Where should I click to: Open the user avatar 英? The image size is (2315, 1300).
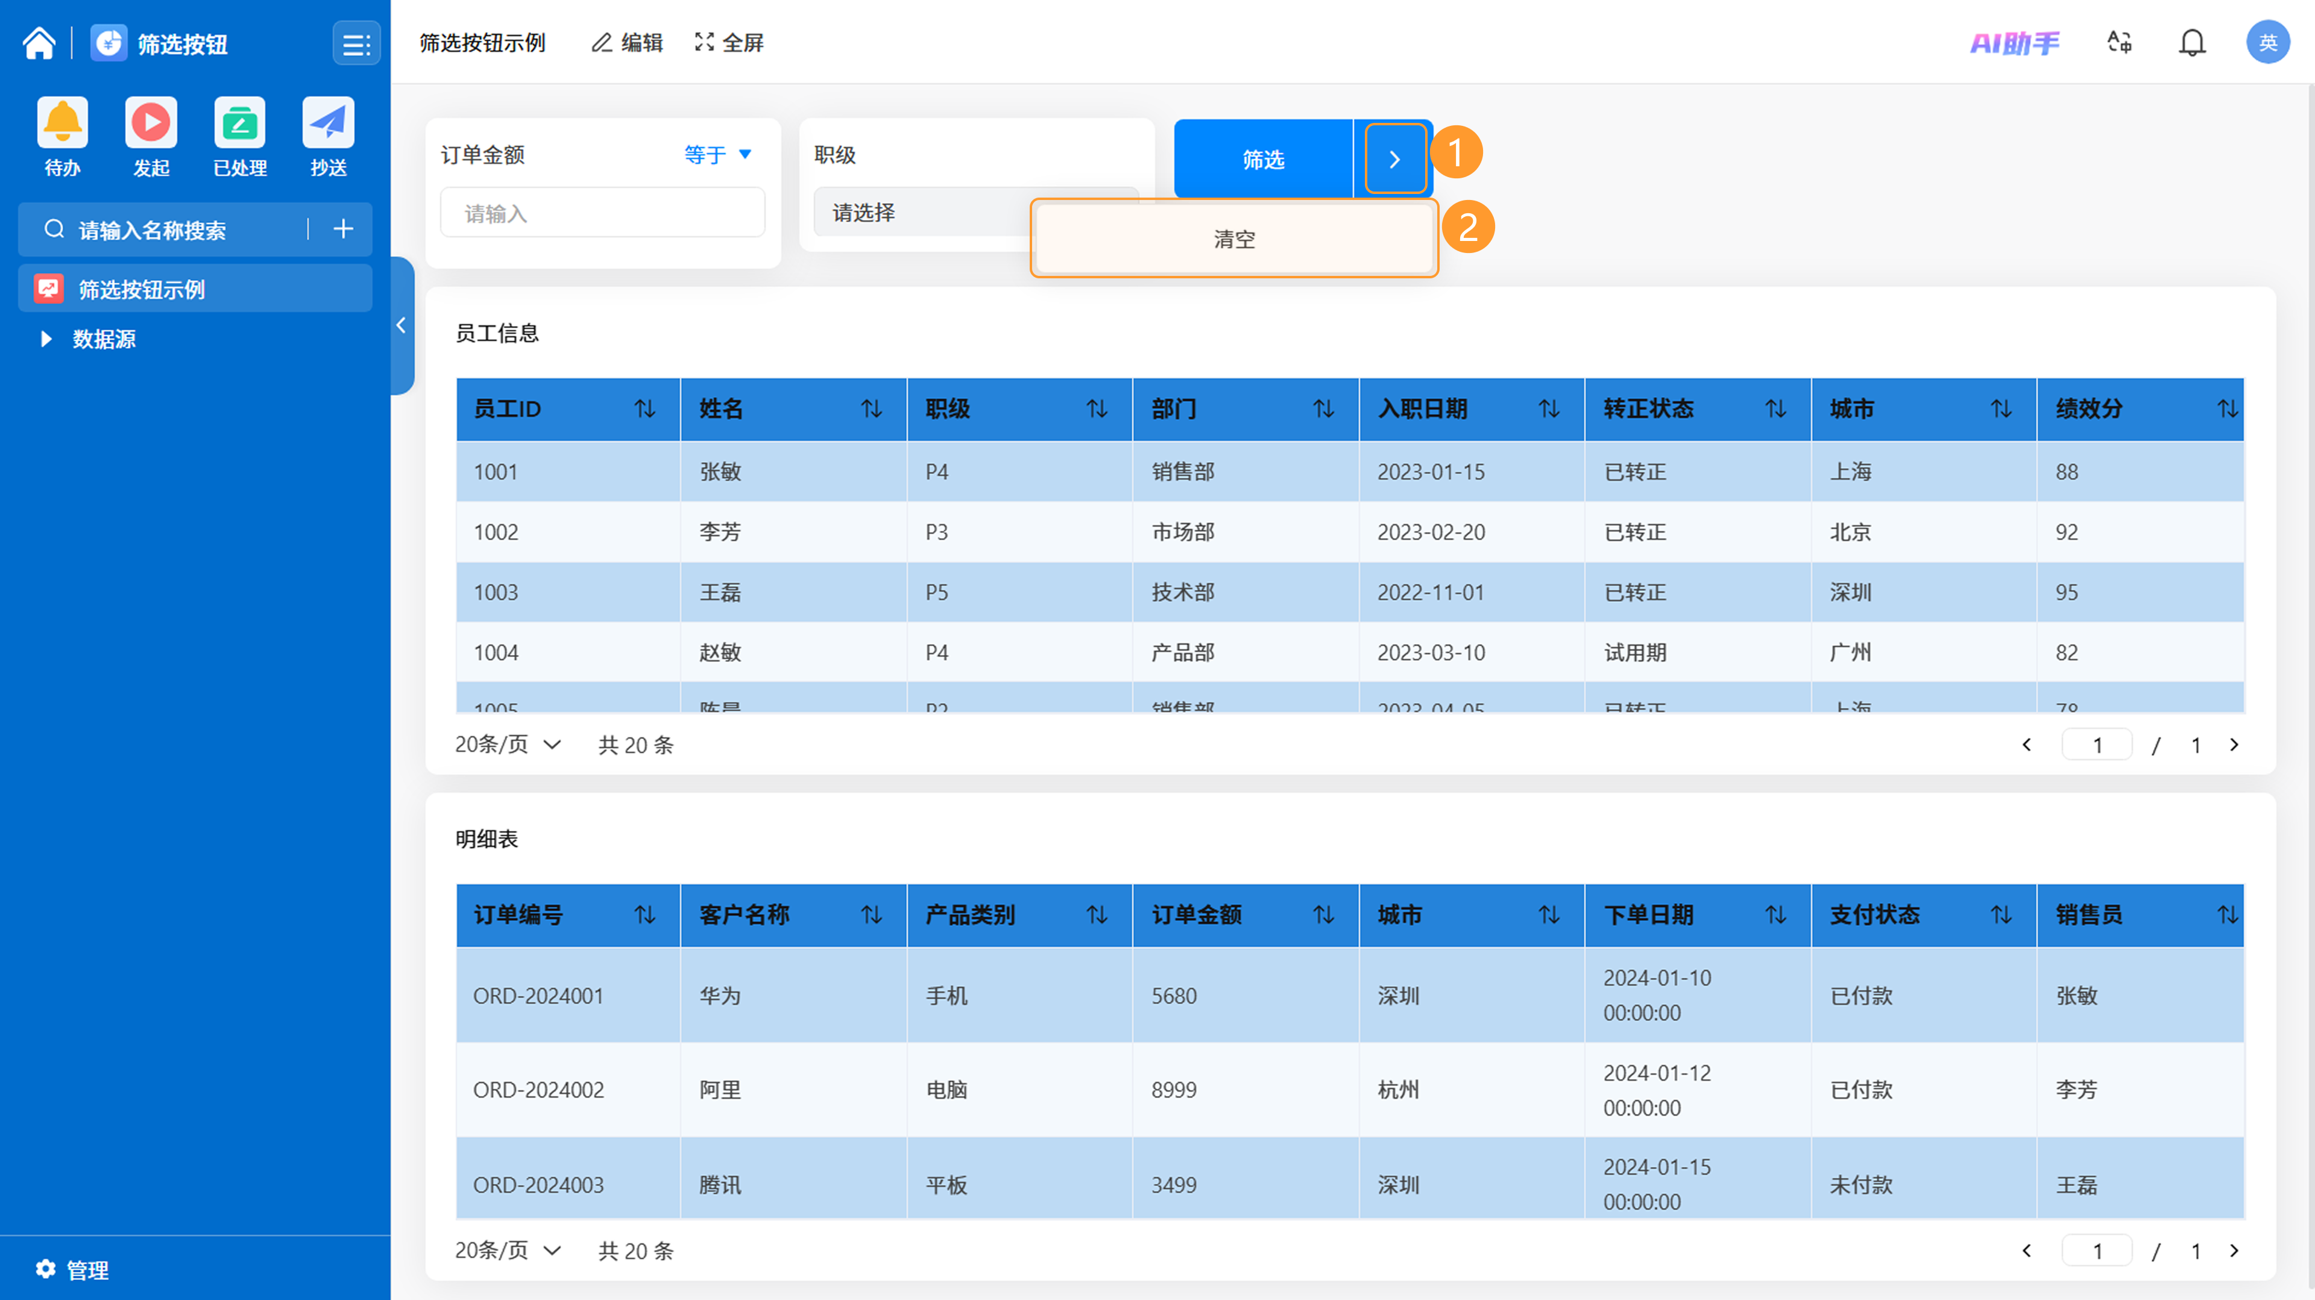click(x=2267, y=42)
